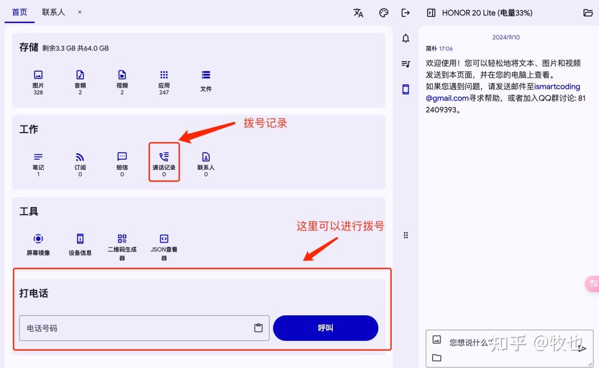Image resolution: width=599 pixels, height=368 pixels.
Task: Open 二维码生成器 (QR code generator) tool
Action: [x=122, y=247]
